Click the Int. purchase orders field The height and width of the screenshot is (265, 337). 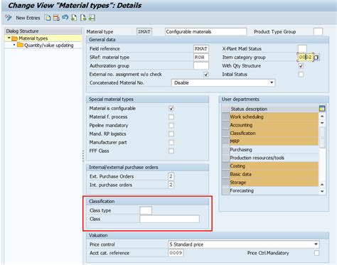[171, 185]
